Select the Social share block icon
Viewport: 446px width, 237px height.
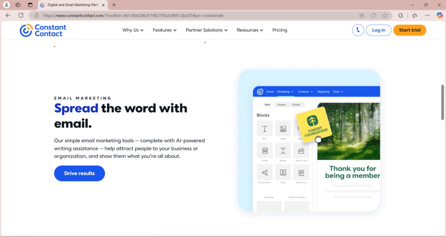click(x=301, y=151)
